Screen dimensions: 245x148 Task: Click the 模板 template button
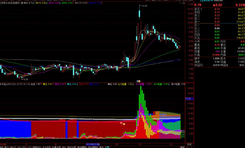click(x=182, y=147)
